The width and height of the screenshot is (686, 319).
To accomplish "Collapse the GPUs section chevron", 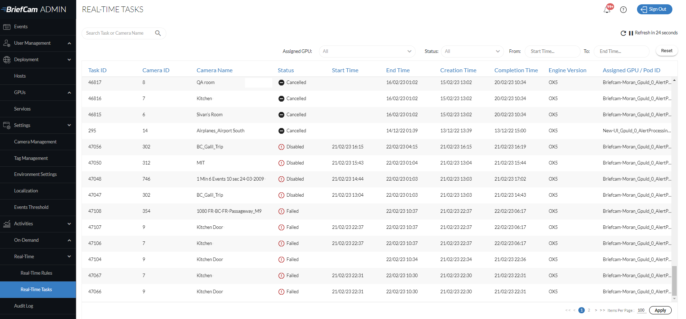I will coord(69,93).
